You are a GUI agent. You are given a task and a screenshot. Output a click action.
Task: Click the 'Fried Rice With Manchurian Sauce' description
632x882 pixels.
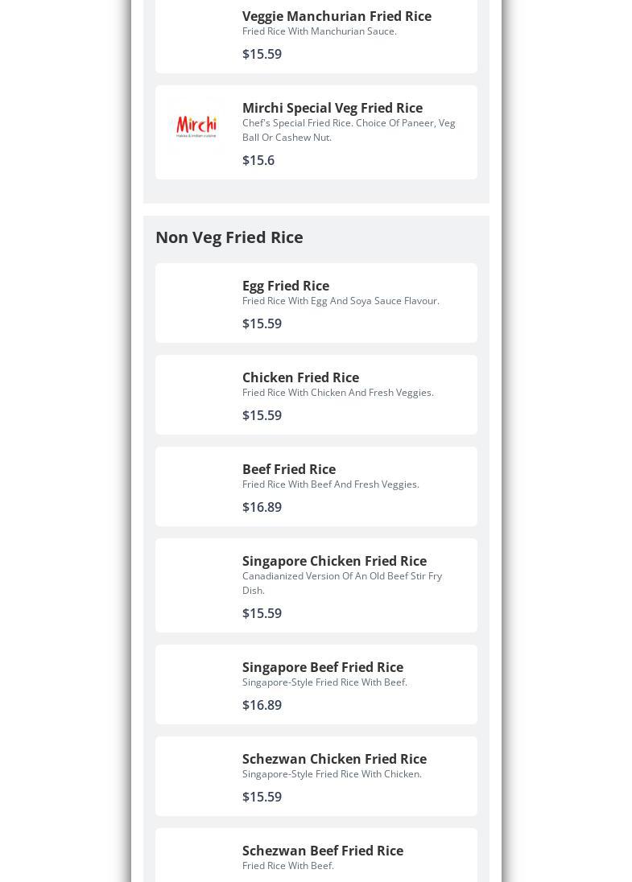[x=319, y=31]
